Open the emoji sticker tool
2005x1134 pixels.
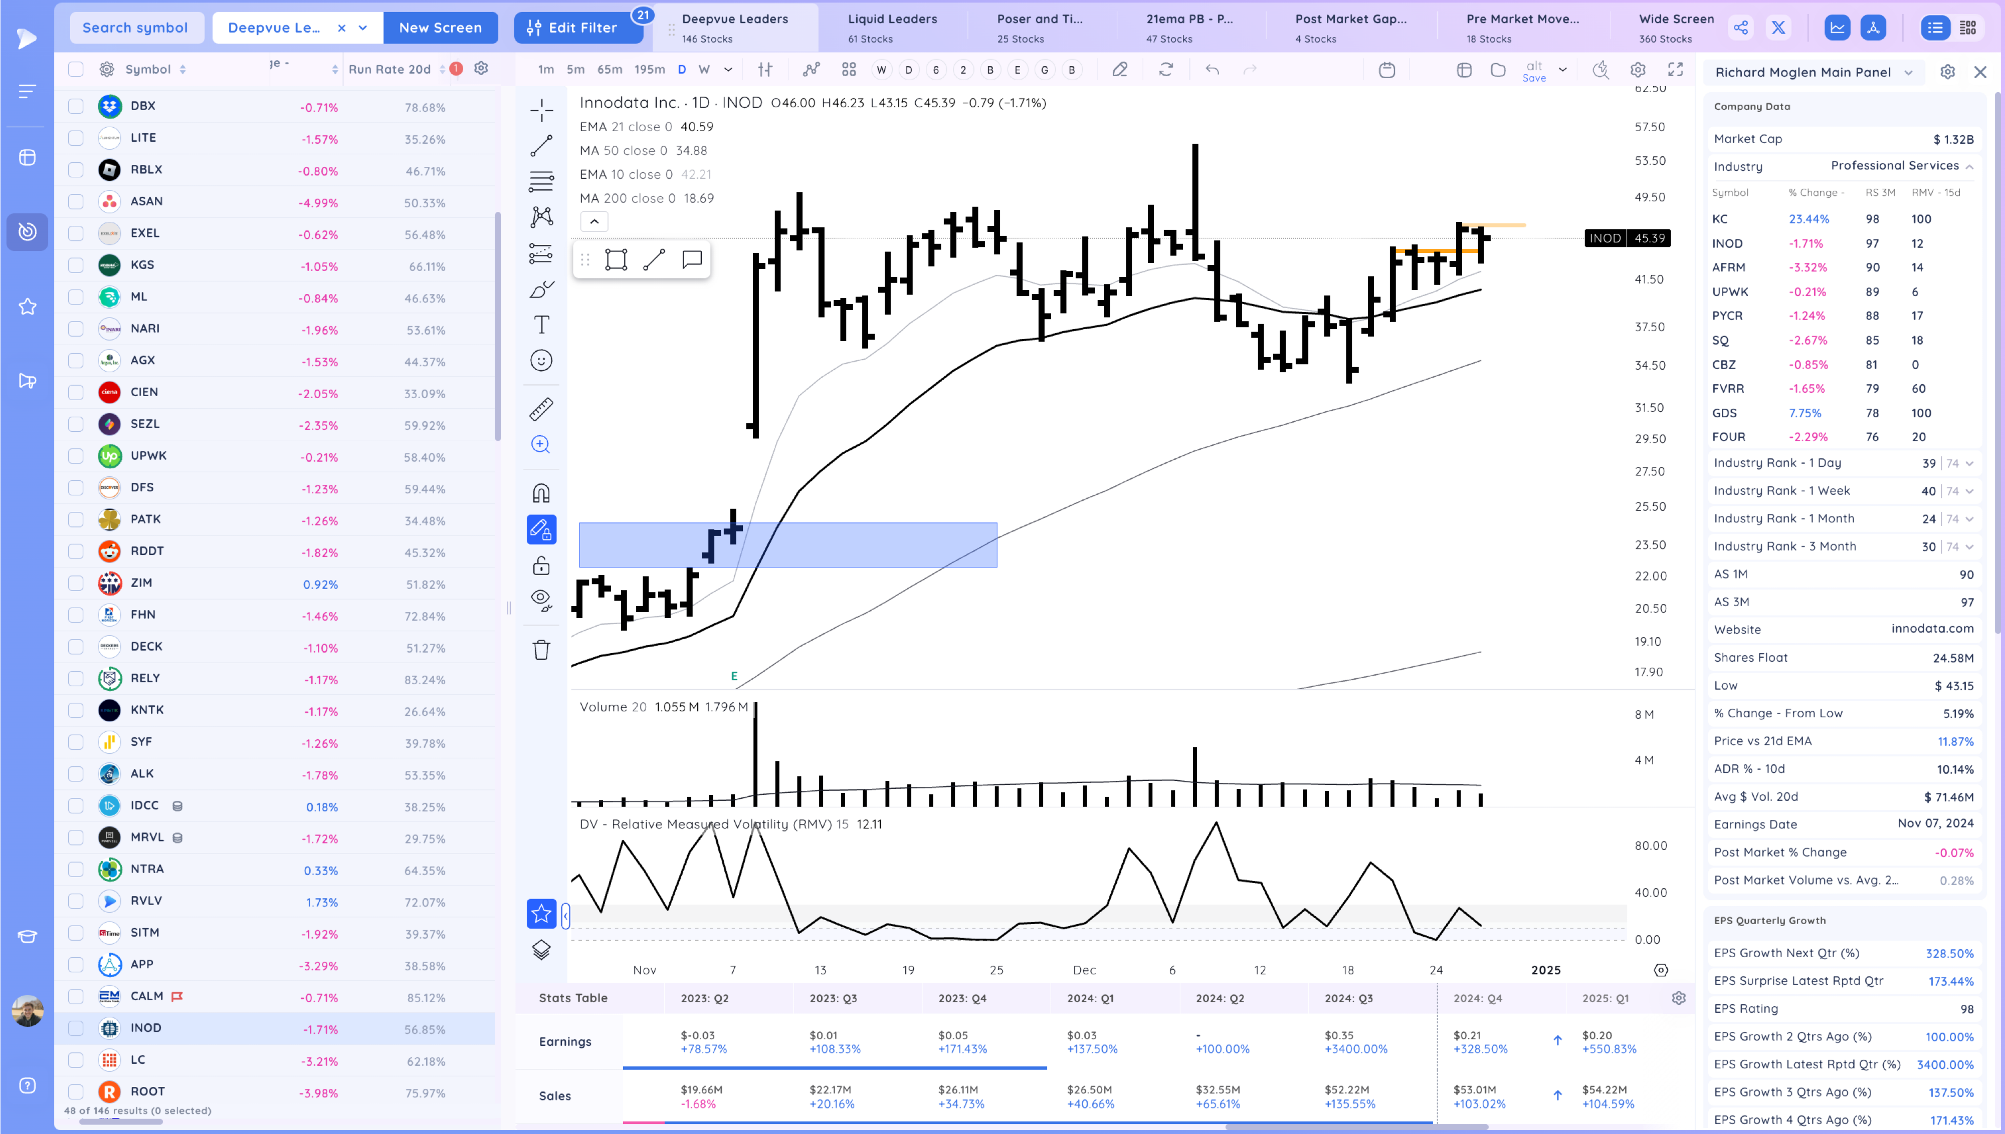[541, 361]
